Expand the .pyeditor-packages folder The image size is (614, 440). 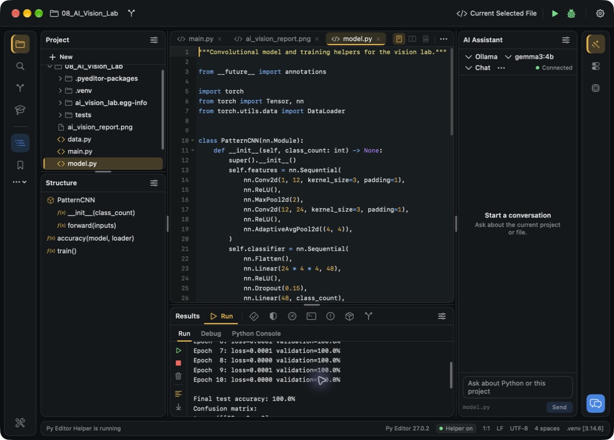coord(60,79)
